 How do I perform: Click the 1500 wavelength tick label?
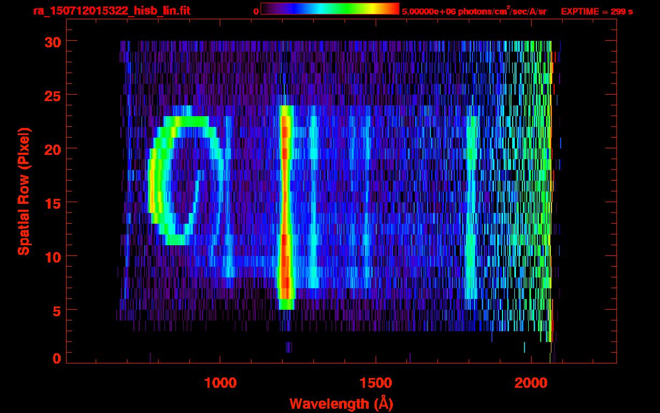coord(376,383)
